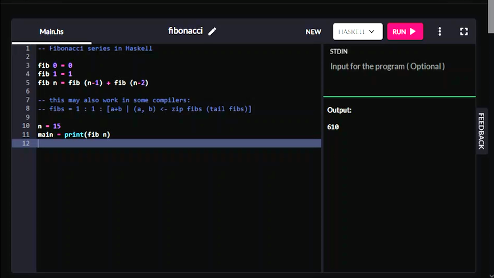Screen dimensions: 494x278
Task: Place cursor on "main = print(fib n)"
Action: (x=74, y=135)
